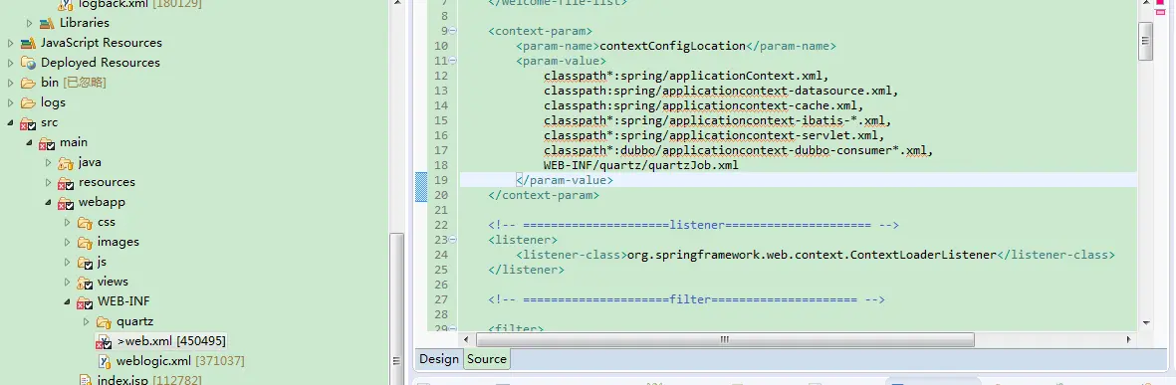The image size is (1176, 385).
Task: Click the css folder icon
Action: point(85,223)
